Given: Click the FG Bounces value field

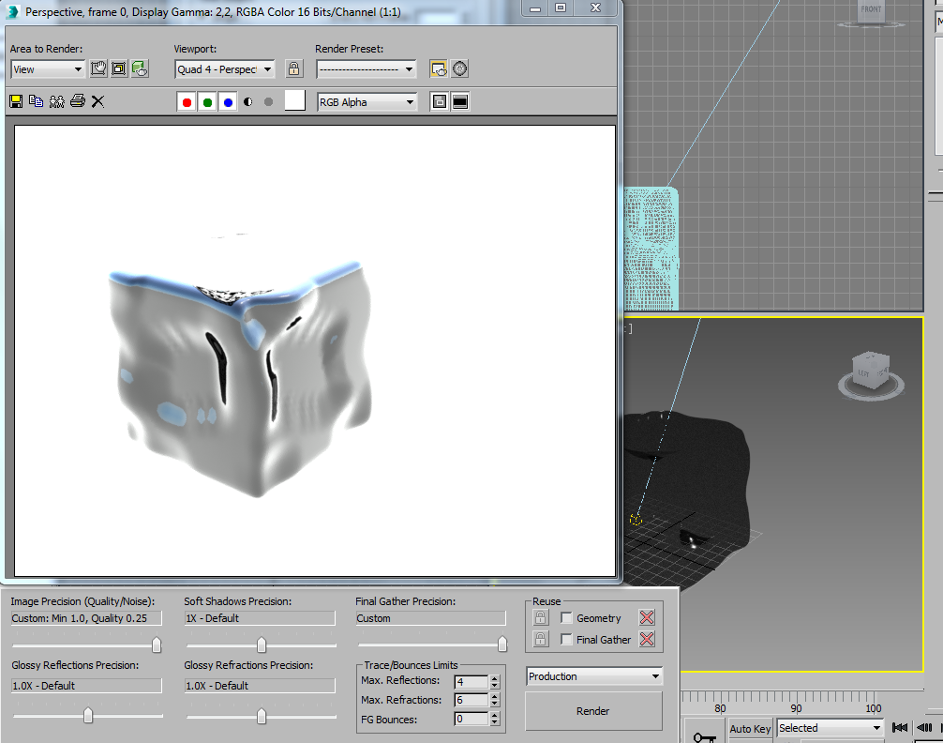Looking at the screenshot, I should pos(471,719).
